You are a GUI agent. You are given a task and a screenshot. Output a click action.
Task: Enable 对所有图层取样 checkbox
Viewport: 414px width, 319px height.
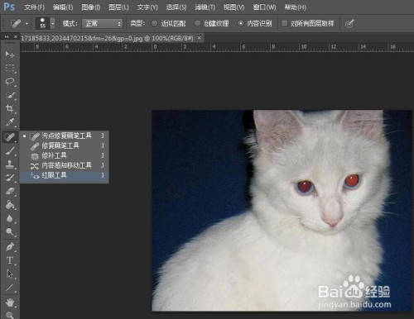coord(284,24)
